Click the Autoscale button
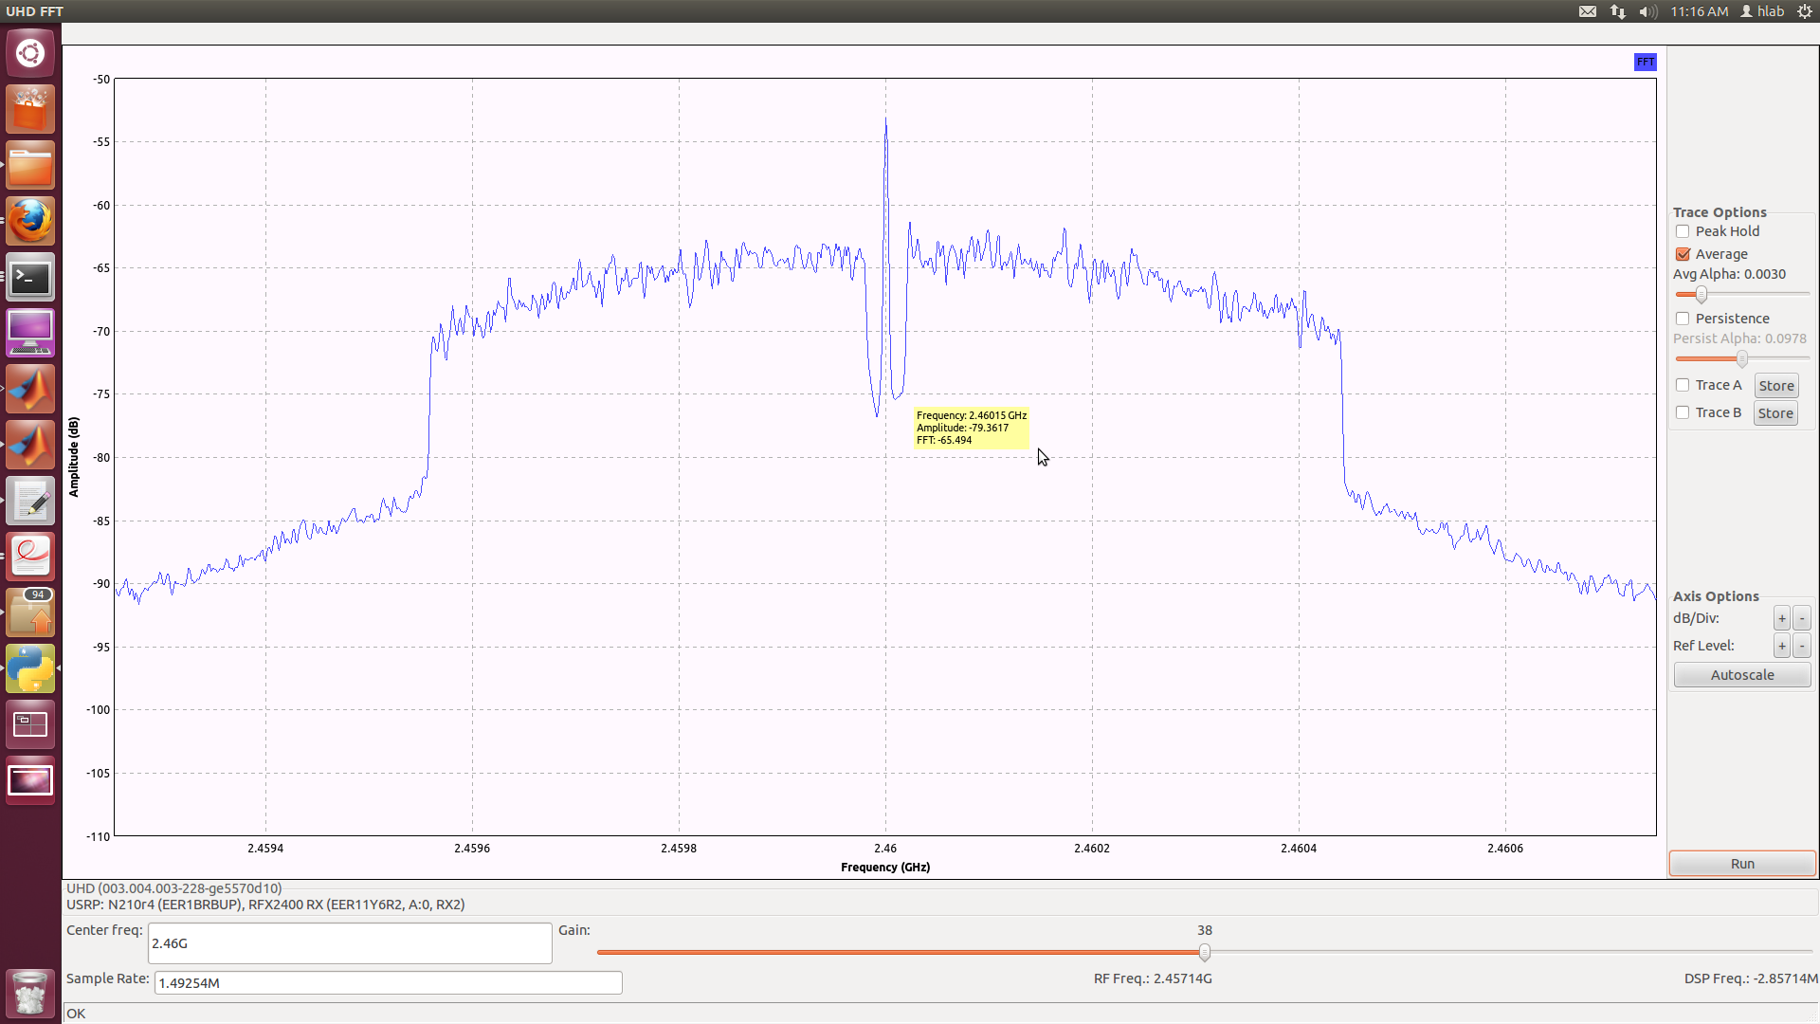The height and width of the screenshot is (1024, 1820). (1741, 675)
